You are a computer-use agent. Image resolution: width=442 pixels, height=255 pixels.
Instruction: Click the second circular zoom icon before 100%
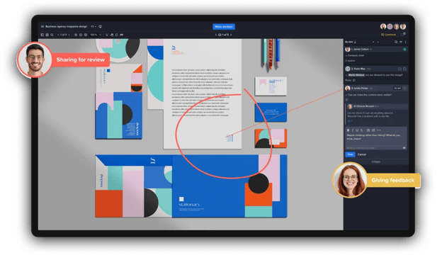point(86,35)
